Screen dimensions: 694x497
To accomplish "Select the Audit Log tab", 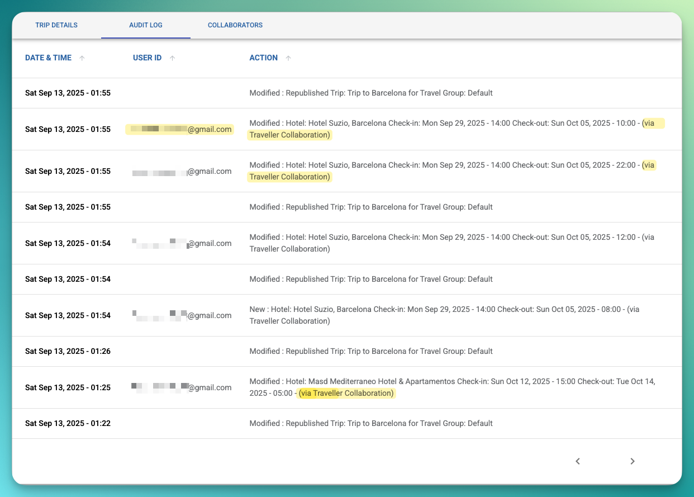I will point(146,25).
